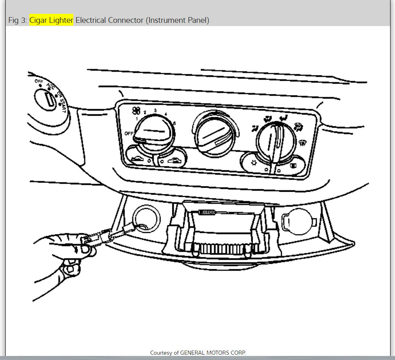395x360 pixels.
Task: Click 'Courtesy of GENERAL MOTORS CORP.' text
Action: pyautogui.click(x=198, y=353)
